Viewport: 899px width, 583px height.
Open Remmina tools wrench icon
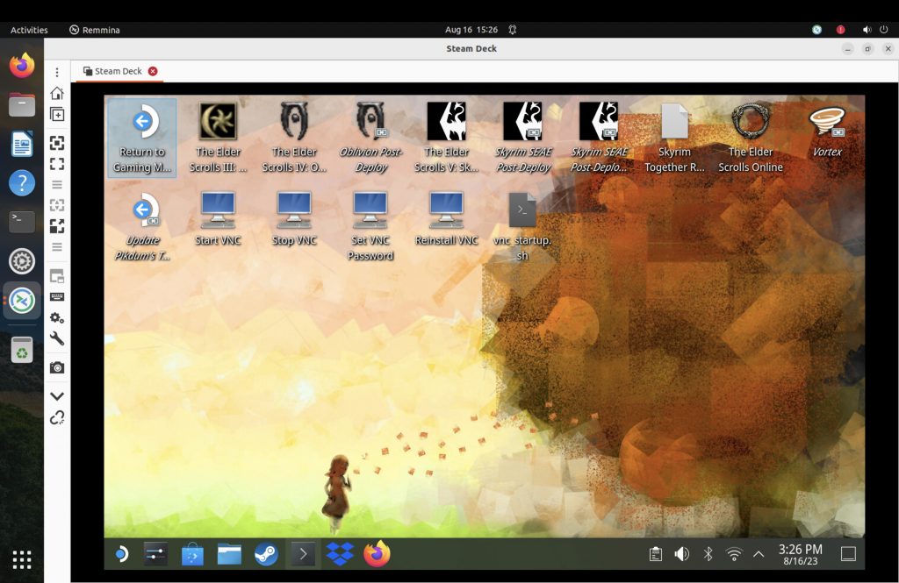click(x=57, y=339)
